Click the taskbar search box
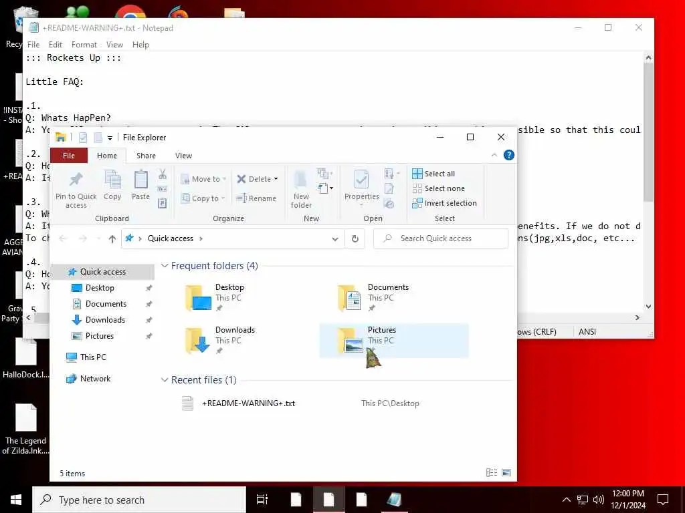Image resolution: width=685 pixels, height=513 pixels. point(139,500)
